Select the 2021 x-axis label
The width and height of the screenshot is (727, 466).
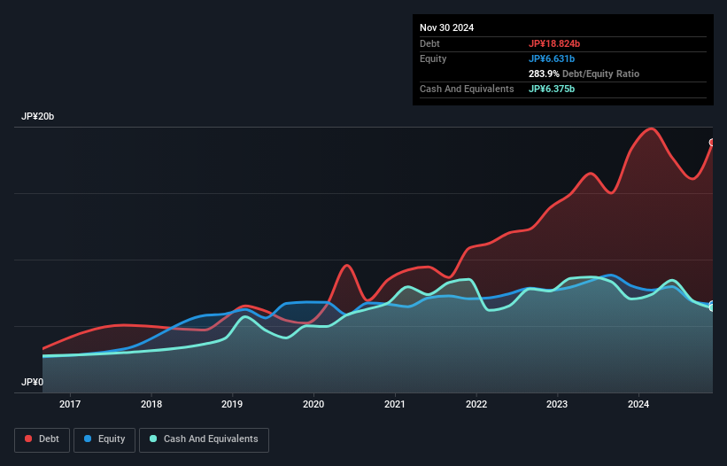click(x=395, y=404)
